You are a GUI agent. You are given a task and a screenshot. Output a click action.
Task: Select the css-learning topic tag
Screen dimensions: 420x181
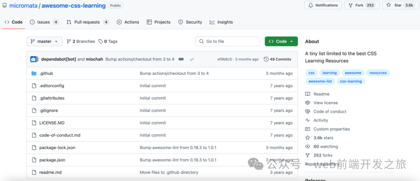click(x=350, y=81)
